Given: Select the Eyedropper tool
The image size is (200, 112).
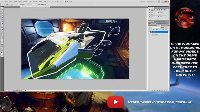Looking at the screenshot, I should click(x=2, y=19).
